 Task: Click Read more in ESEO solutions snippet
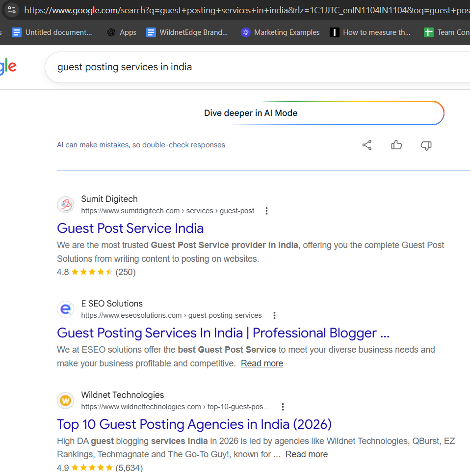point(262,363)
